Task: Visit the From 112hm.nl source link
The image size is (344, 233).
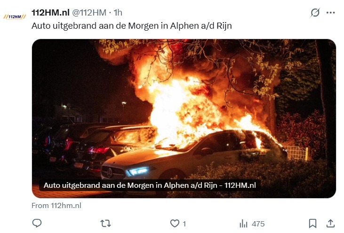Action: click(x=56, y=206)
